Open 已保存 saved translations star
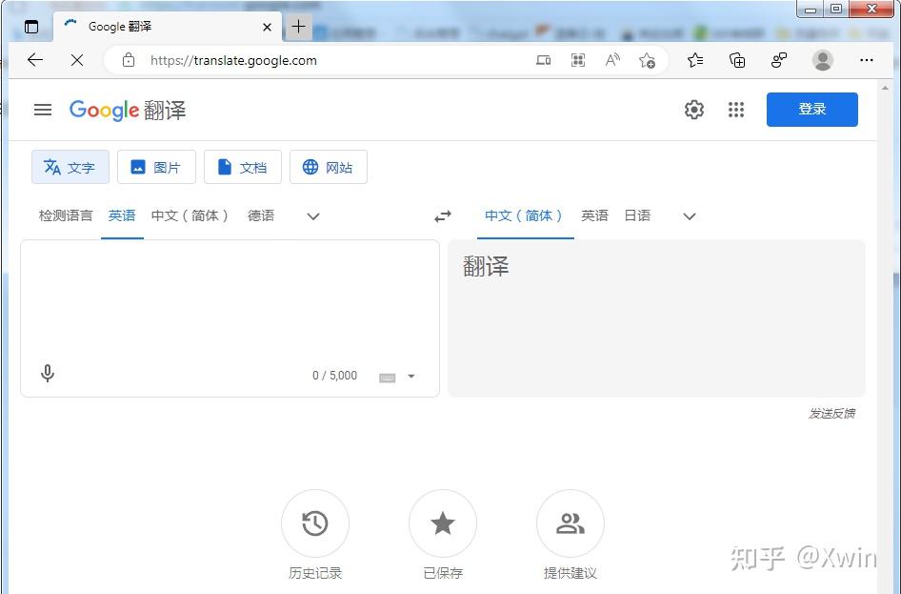This screenshot has width=901, height=594. pos(443,523)
